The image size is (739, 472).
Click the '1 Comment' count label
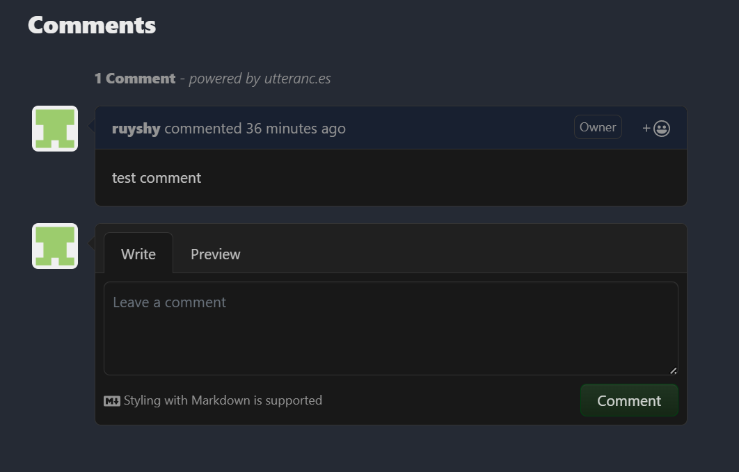tap(134, 78)
